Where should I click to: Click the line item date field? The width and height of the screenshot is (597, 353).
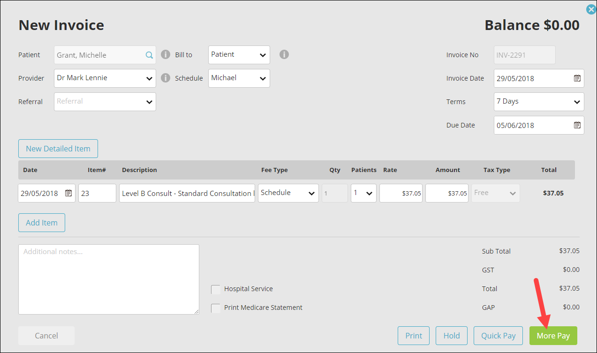[x=46, y=193]
